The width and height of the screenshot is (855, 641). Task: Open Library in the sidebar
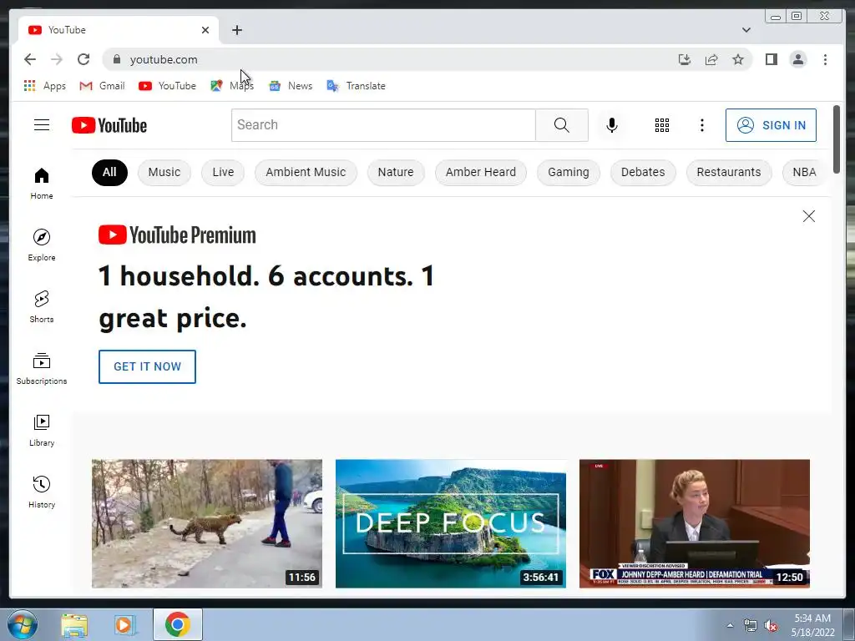coord(42,431)
